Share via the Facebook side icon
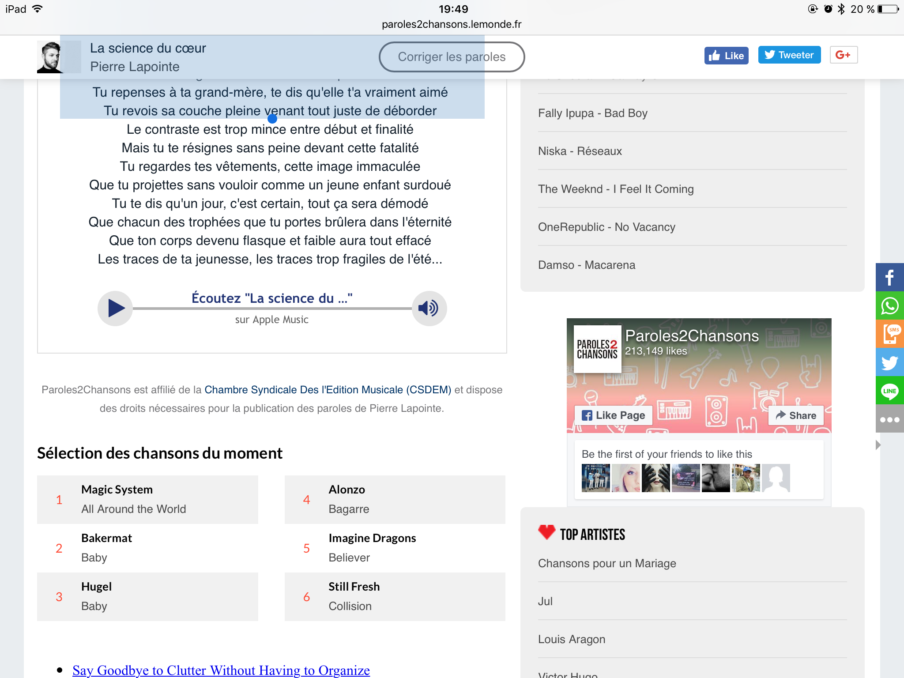The height and width of the screenshot is (678, 904). [889, 277]
